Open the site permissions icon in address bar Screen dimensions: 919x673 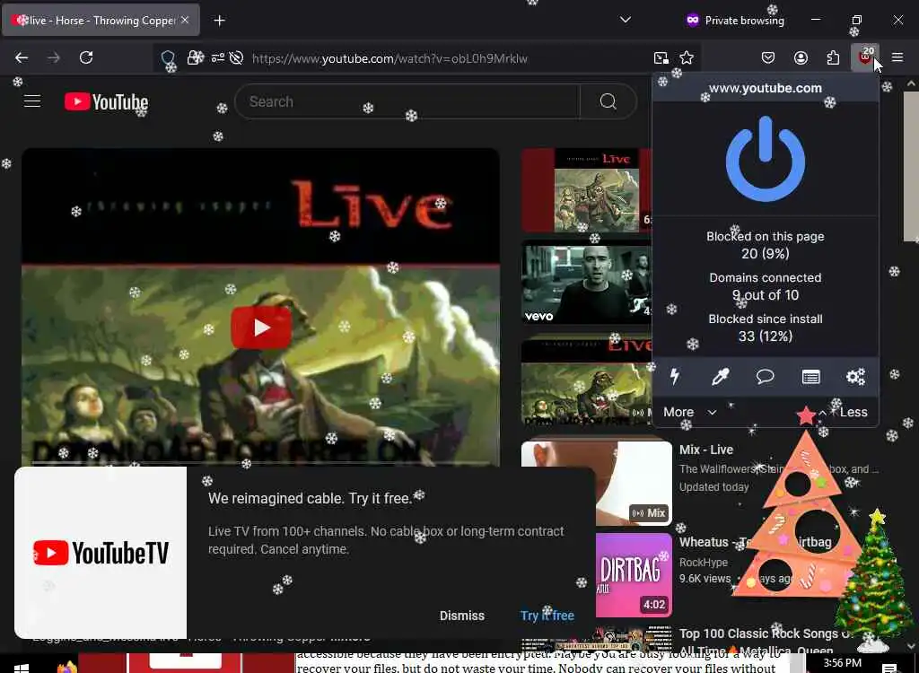[x=218, y=57]
